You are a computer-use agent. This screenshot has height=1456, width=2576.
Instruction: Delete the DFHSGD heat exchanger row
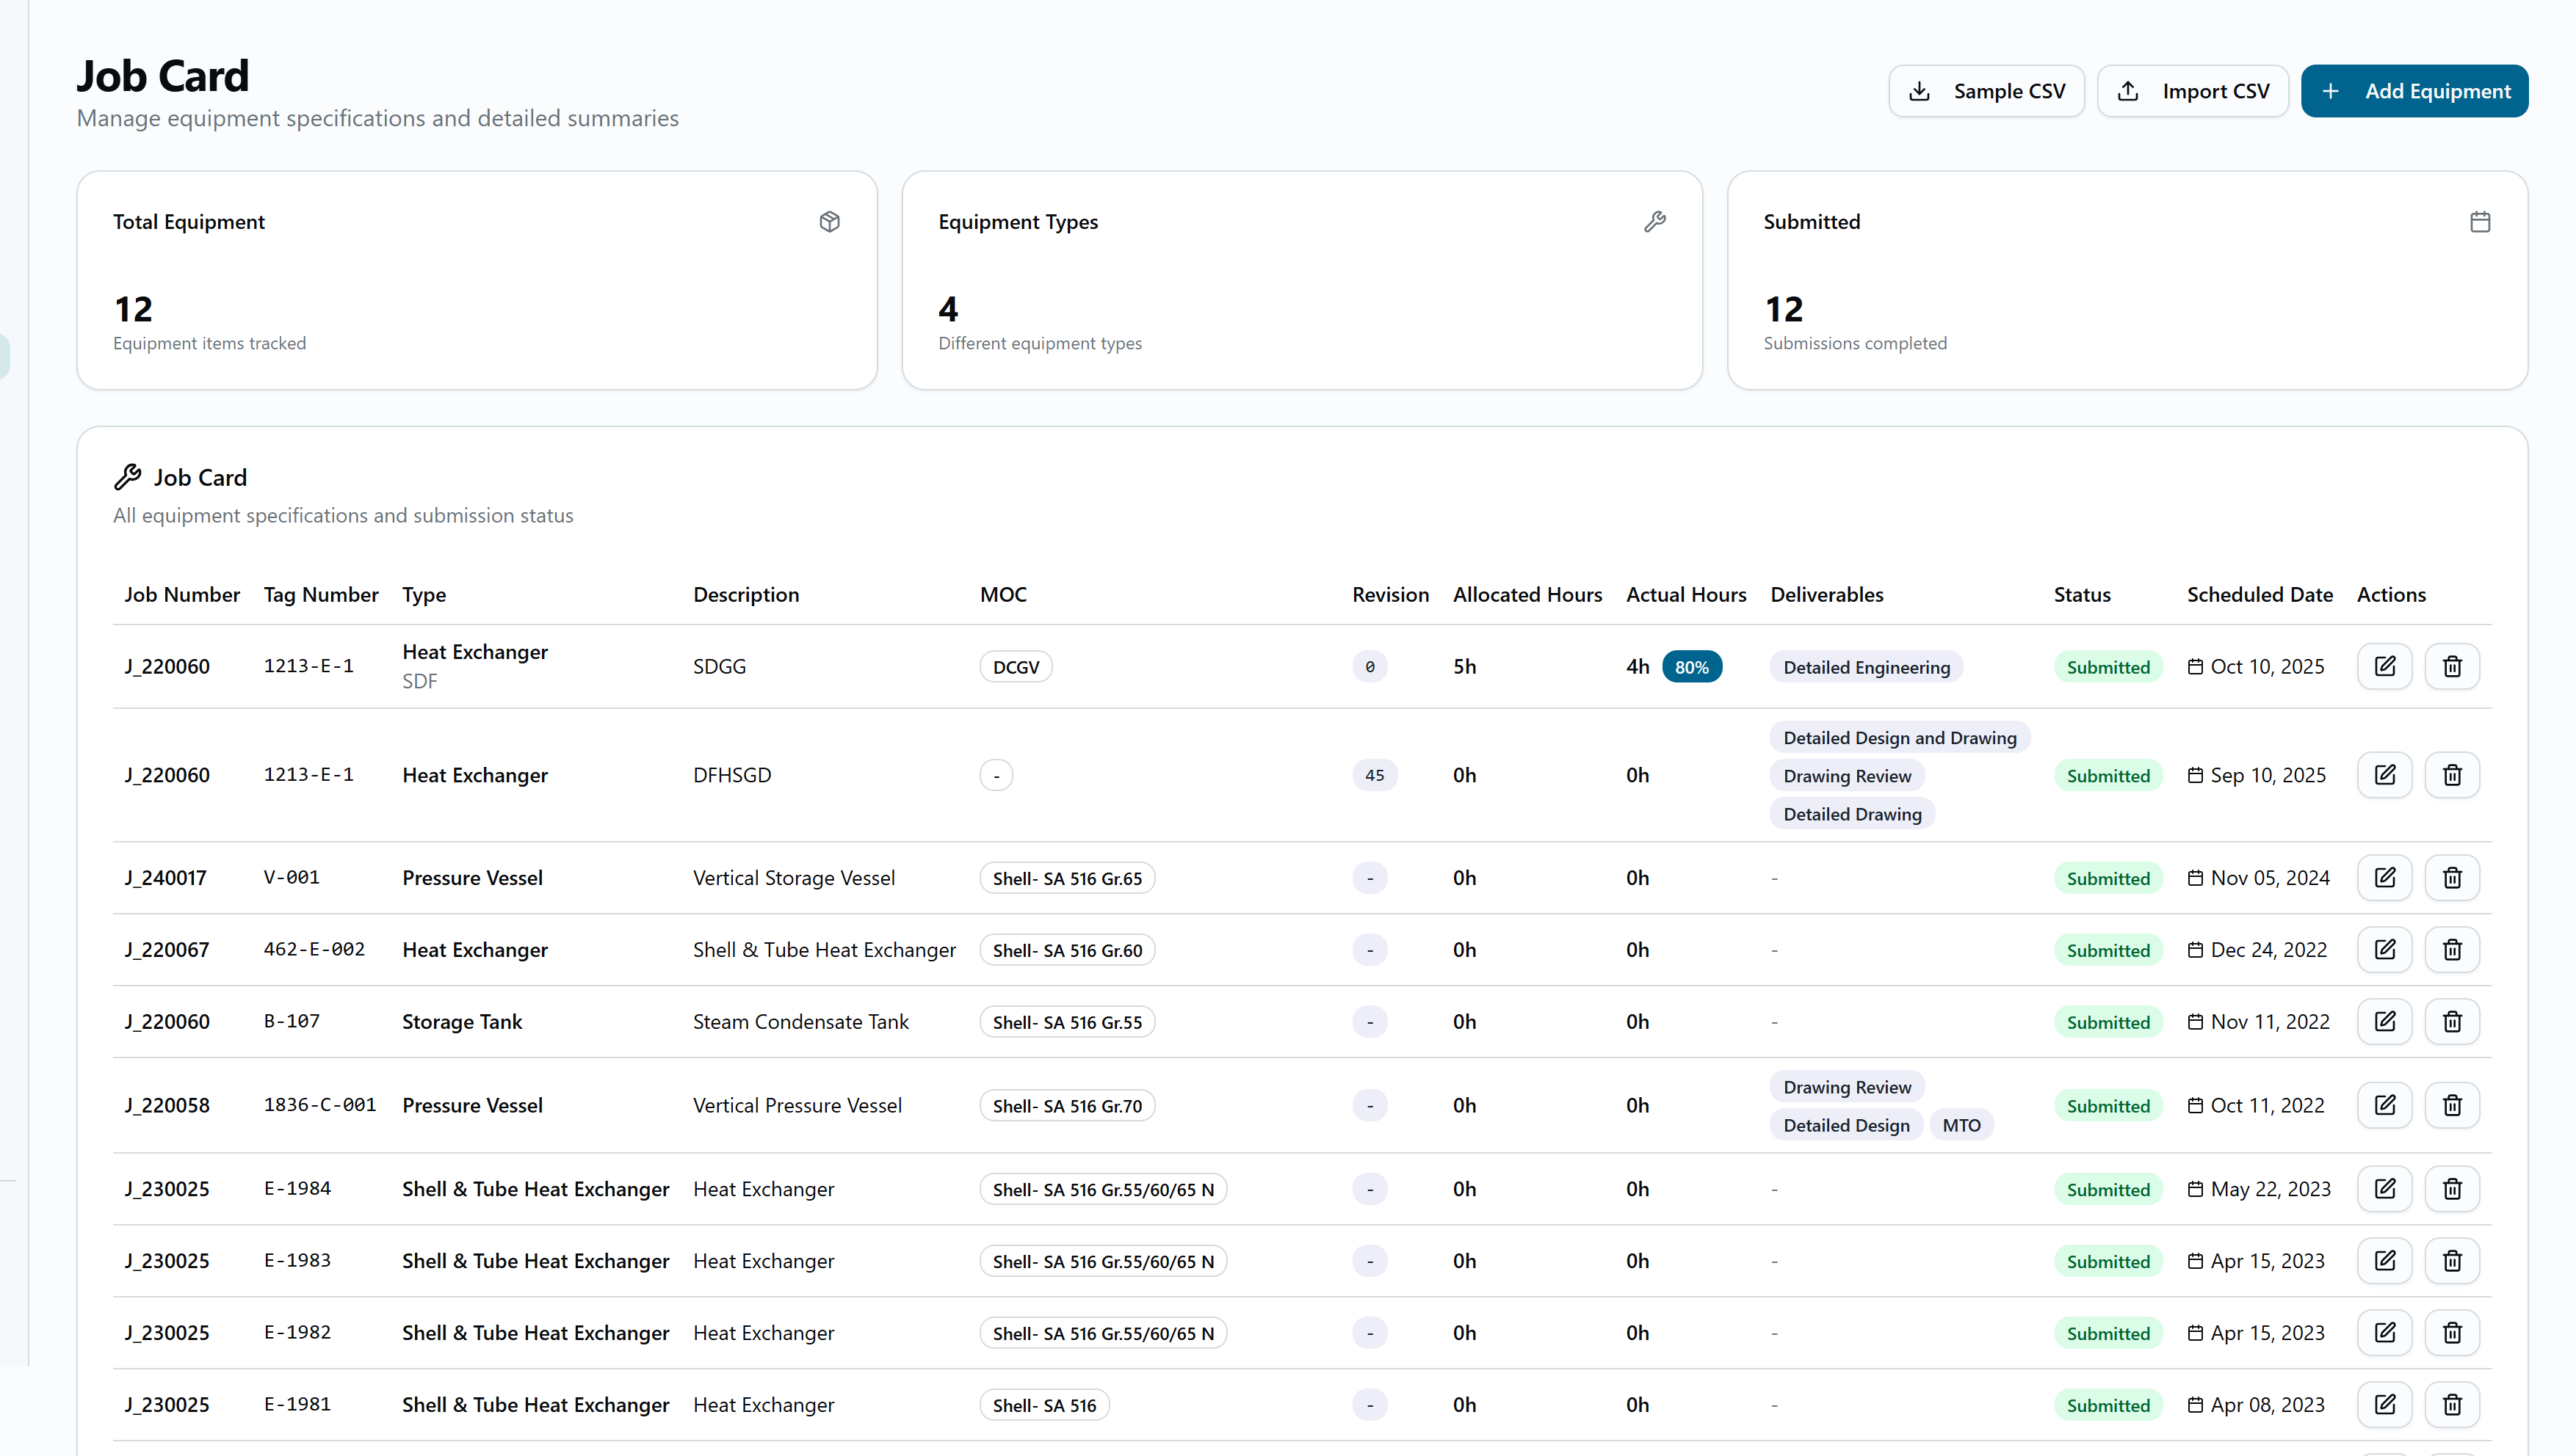[x=2451, y=775]
